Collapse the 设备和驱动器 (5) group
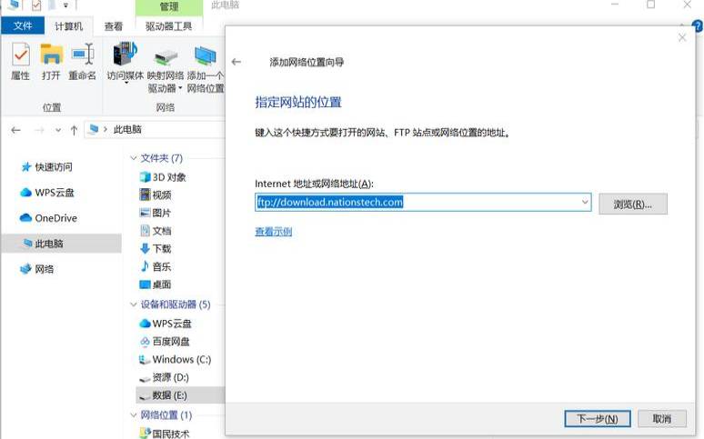Image resolution: width=704 pixels, height=439 pixels. pyautogui.click(x=134, y=304)
